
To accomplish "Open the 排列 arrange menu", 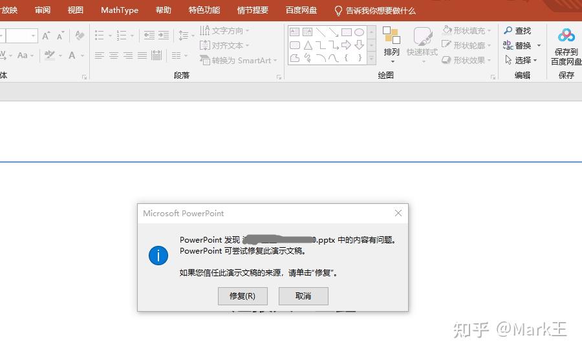I will click(392, 45).
